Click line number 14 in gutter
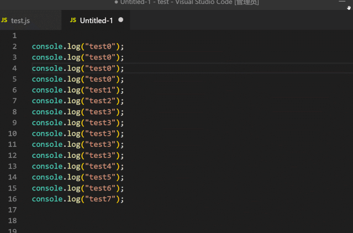 coord(12,177)
